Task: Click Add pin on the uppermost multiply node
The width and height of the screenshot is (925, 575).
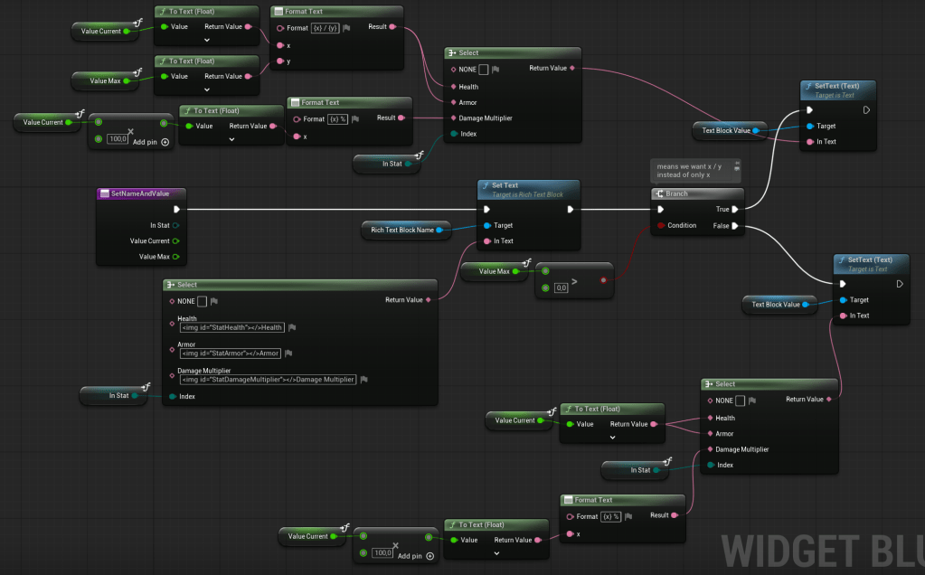Action: pyautogui.click(x=165, y=142)
